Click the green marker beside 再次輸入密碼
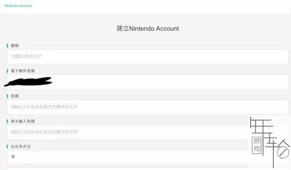Viewport: 291px width, 170px height. click(7, 121)
